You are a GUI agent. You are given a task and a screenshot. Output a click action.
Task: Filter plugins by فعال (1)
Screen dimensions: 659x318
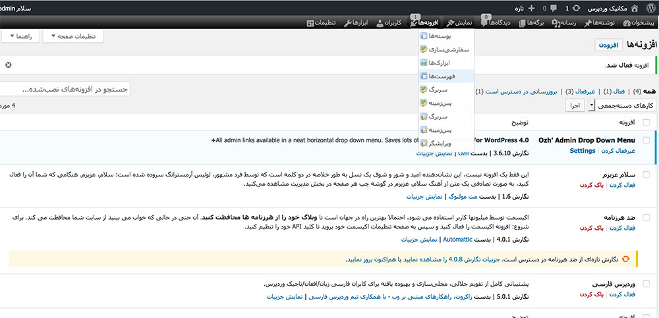[614, 91]
